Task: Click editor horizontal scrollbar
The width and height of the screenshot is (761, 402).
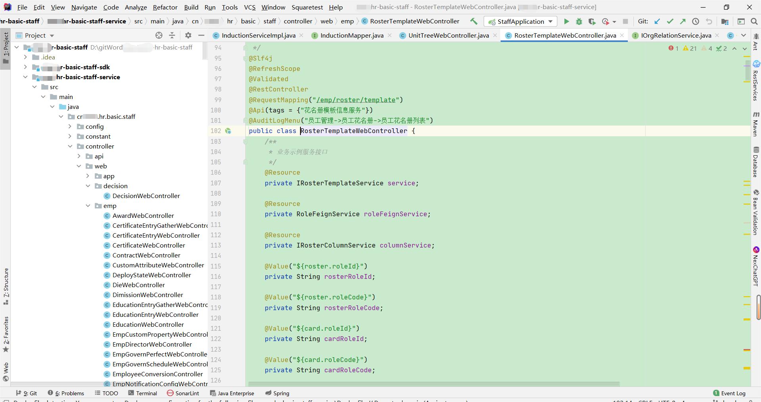Action: [434, 384]
